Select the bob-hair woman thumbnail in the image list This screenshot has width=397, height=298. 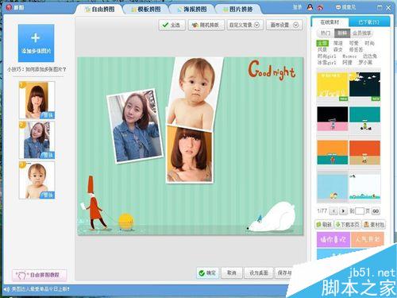point(37,100)
